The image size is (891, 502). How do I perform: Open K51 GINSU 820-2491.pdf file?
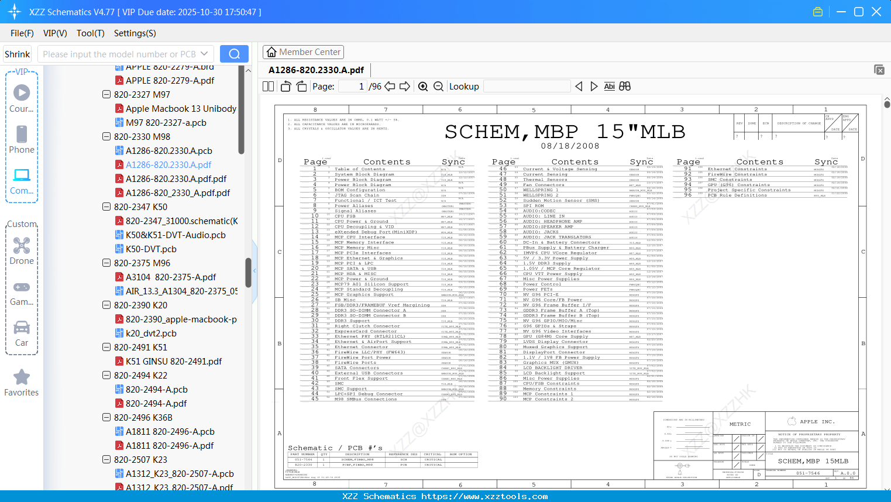click(174, 361)
